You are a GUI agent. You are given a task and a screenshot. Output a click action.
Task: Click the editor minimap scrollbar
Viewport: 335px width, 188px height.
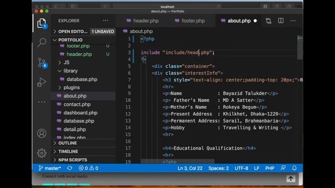click(300, 48)
